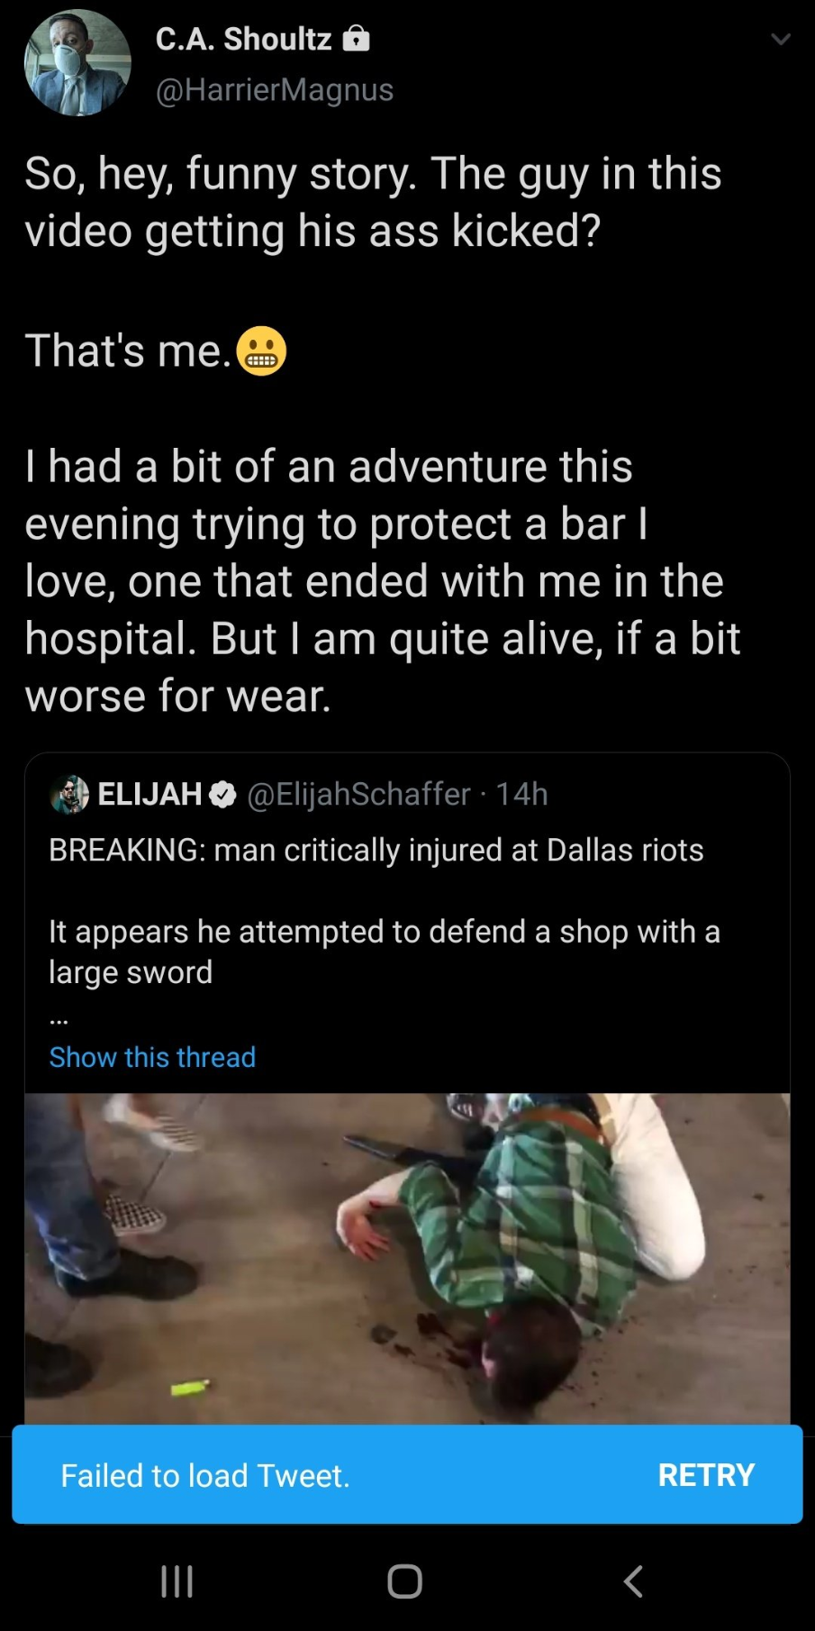Open ELIJAH's small profile picture
The image size is (815, 1631).
69,794
